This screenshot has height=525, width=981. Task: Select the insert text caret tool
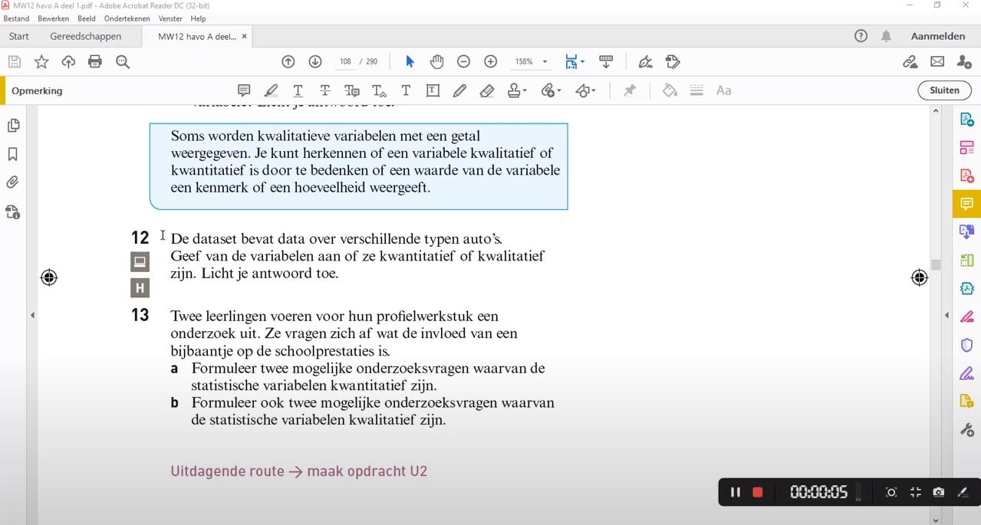(x=379, y=90)
